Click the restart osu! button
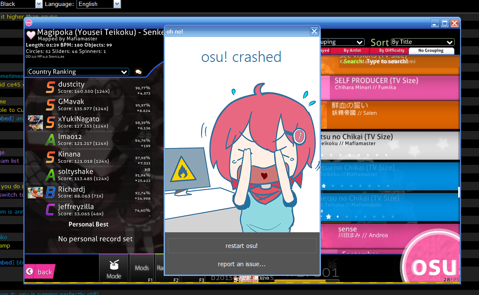 point(242,246)
